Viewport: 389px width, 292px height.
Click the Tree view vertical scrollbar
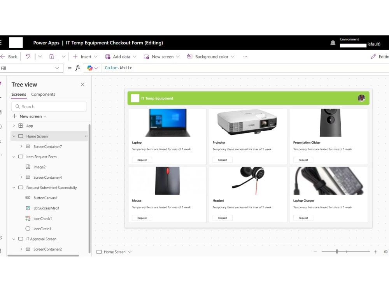(89, 189)
